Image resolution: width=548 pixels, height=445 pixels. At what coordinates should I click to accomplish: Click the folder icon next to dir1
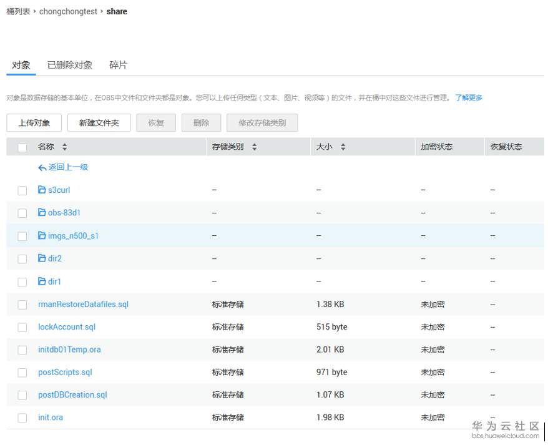pos(41,281)
